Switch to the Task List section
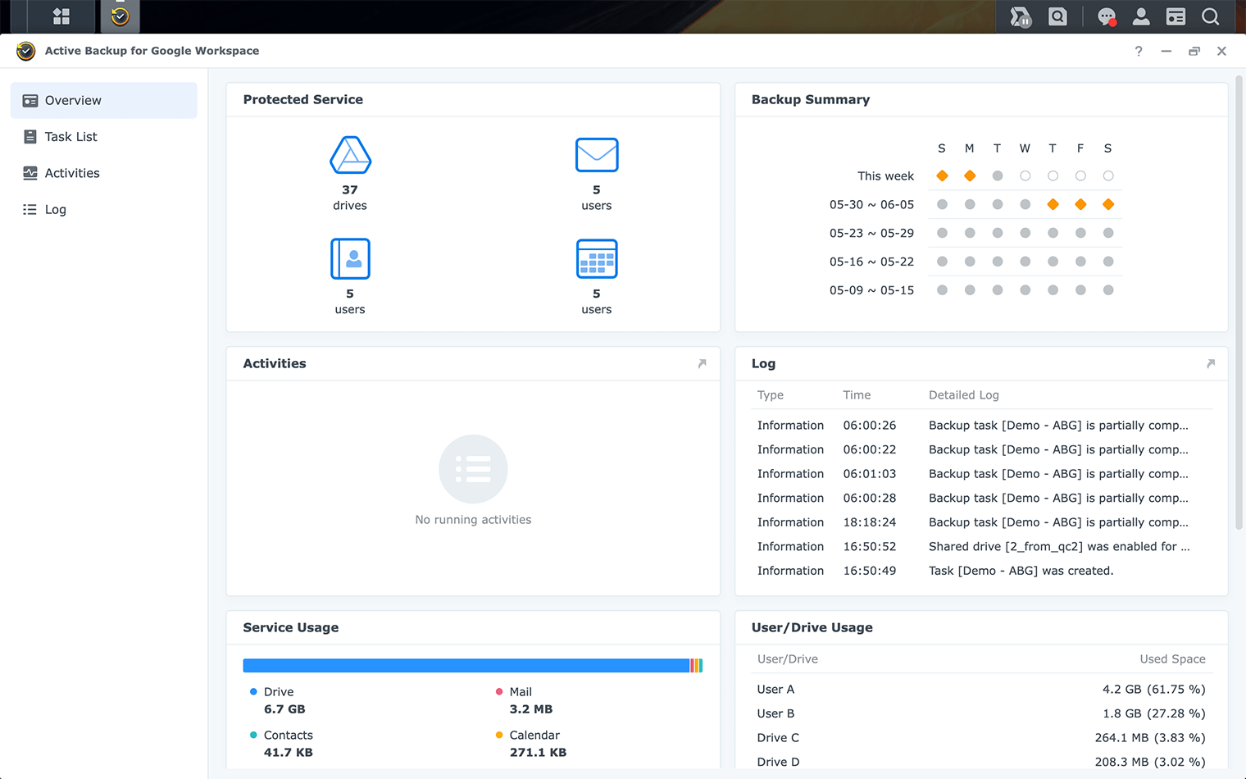Image resolution: width=1246 pixels, height=779 pixels. pos(69,136)
